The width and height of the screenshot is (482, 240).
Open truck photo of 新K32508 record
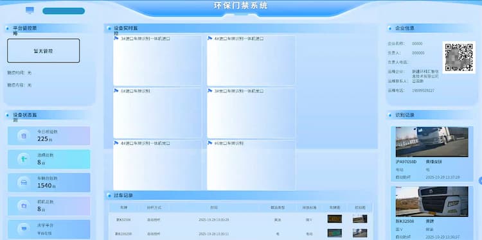[432, 201]
